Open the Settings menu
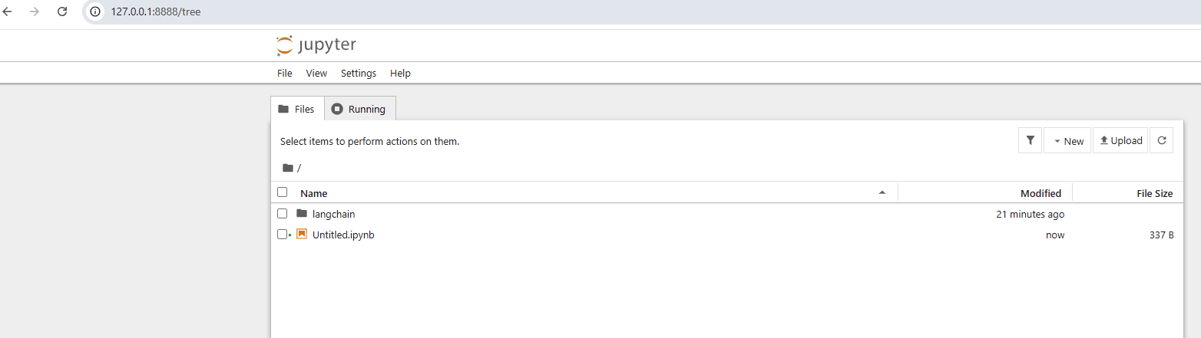Screen dimensions: 1201x338 tap(359, 74)
